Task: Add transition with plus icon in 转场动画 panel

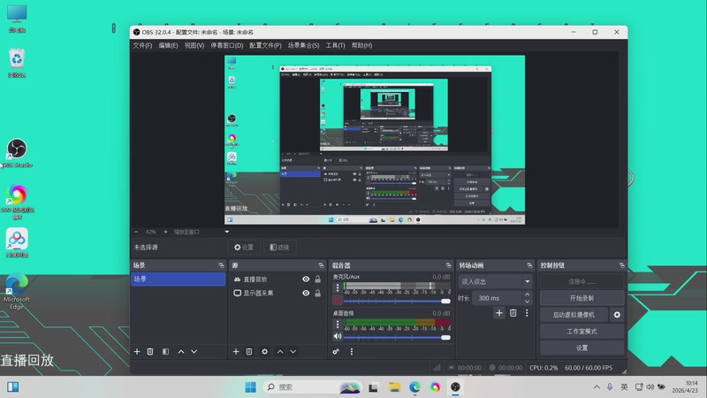Action: (x=499, y=313)
